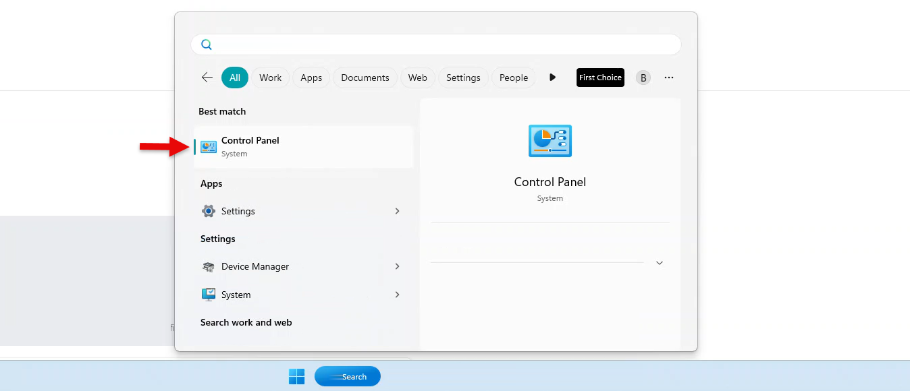The height and width of the screenshot is (391, 910).
Task: Focus the search text input field
Action: pos(446,44)
